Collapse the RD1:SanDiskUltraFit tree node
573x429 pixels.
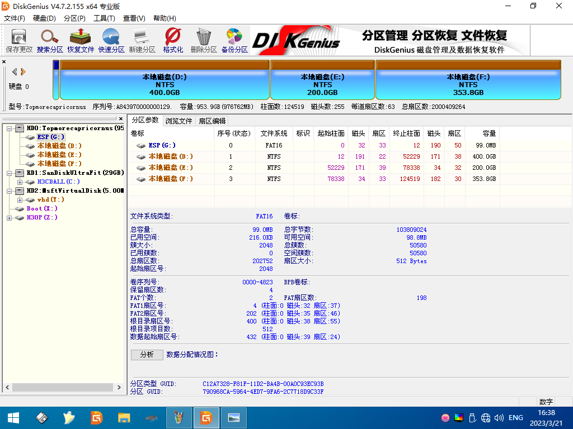[9, 173]
